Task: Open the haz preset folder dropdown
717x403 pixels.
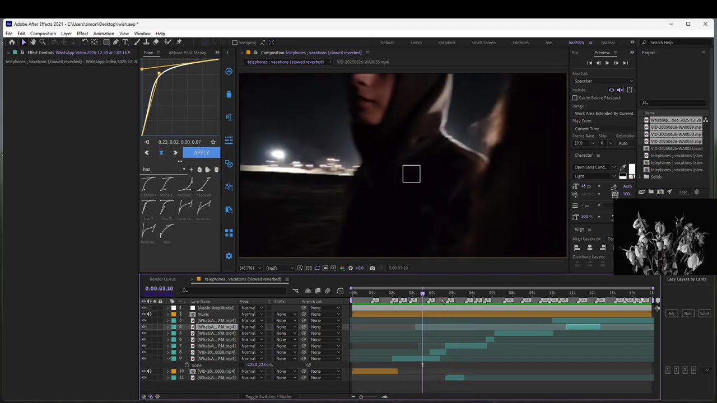Action: point(164,169)
